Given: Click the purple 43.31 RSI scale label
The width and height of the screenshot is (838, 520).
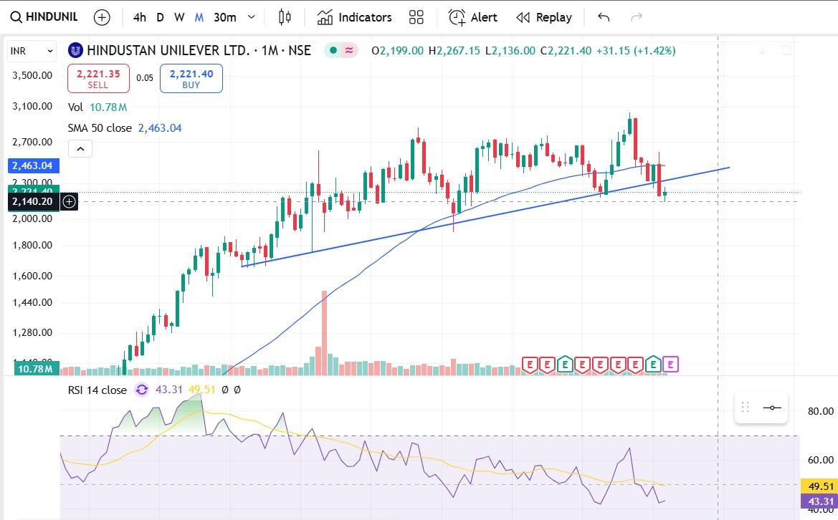Looking at the screenshot, I should click(x=821, y=501).
